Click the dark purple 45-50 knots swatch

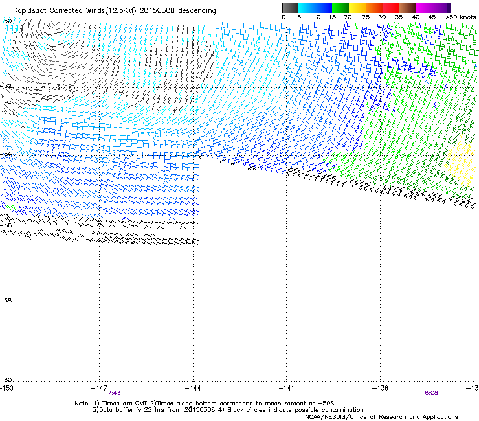[441, 8]
